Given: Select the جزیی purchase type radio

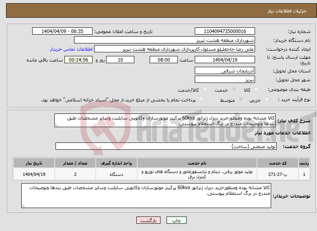Looking at the screenshot, I should 267,99.
